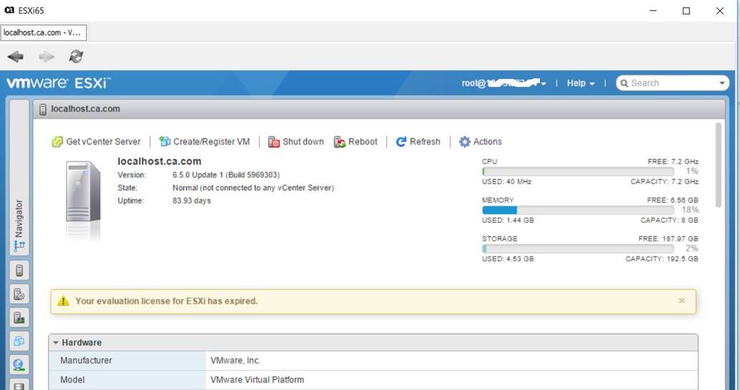Click the VMware, Inc. value
740x390 pixels.
tap(236, 361)
